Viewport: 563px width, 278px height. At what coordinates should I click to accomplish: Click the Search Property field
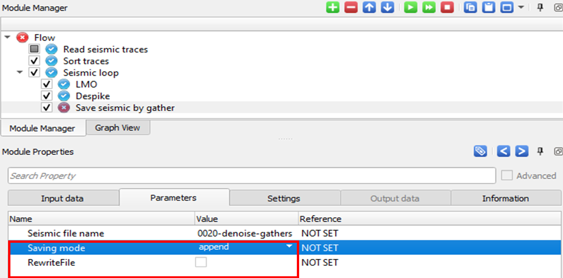252,176
